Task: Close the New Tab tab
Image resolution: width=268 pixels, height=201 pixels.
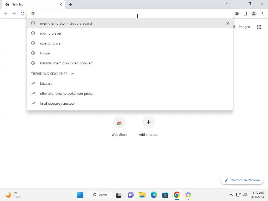Action: point(61,4)
